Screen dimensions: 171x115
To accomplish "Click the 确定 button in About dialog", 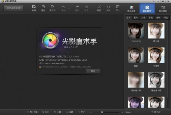I will pos(93,71).
